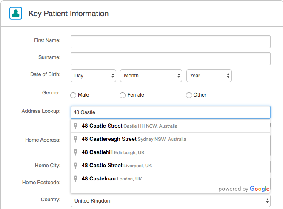The image size is (283, 209).
Task: Focus the Surname text field
Action: coord(171,59)
